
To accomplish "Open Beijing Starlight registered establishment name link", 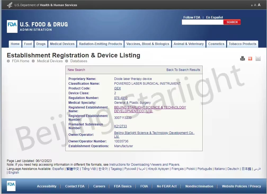I will point(150,109).
